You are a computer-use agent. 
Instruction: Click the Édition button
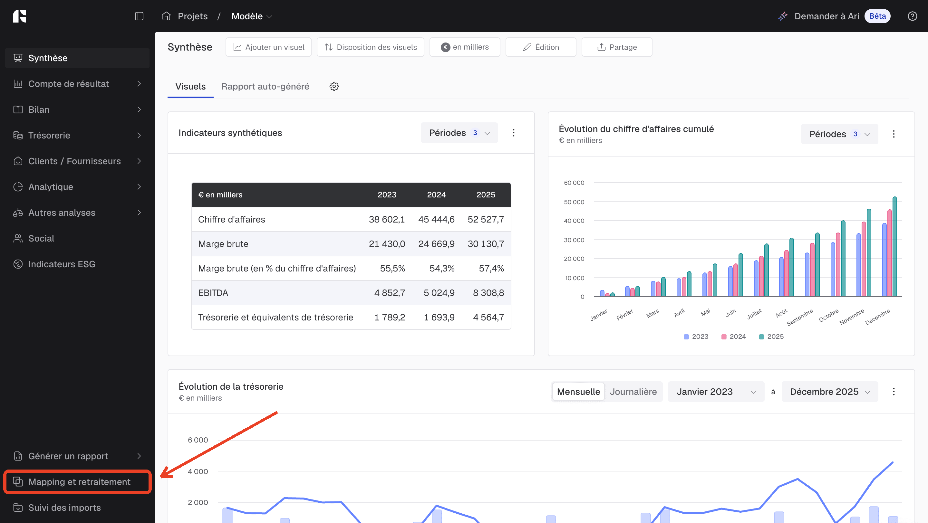click(541, 47)
